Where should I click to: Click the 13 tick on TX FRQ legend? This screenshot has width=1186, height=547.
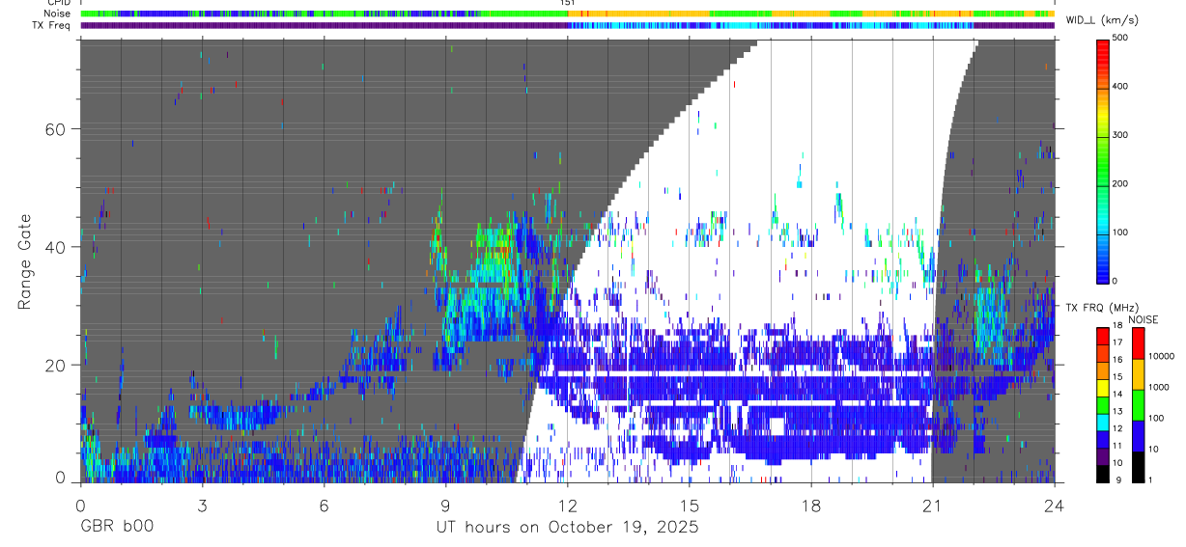click(x=1117, y=413)
